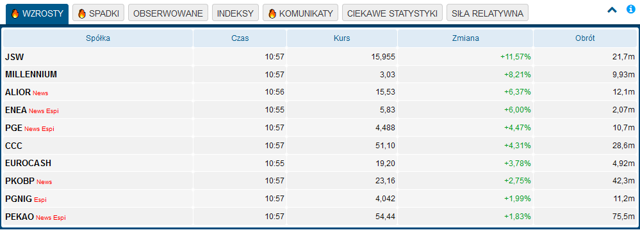Open the News link next to ALIOR
Image resolution: width=640 pixels, height=230 pixels.
pos(40,93)
